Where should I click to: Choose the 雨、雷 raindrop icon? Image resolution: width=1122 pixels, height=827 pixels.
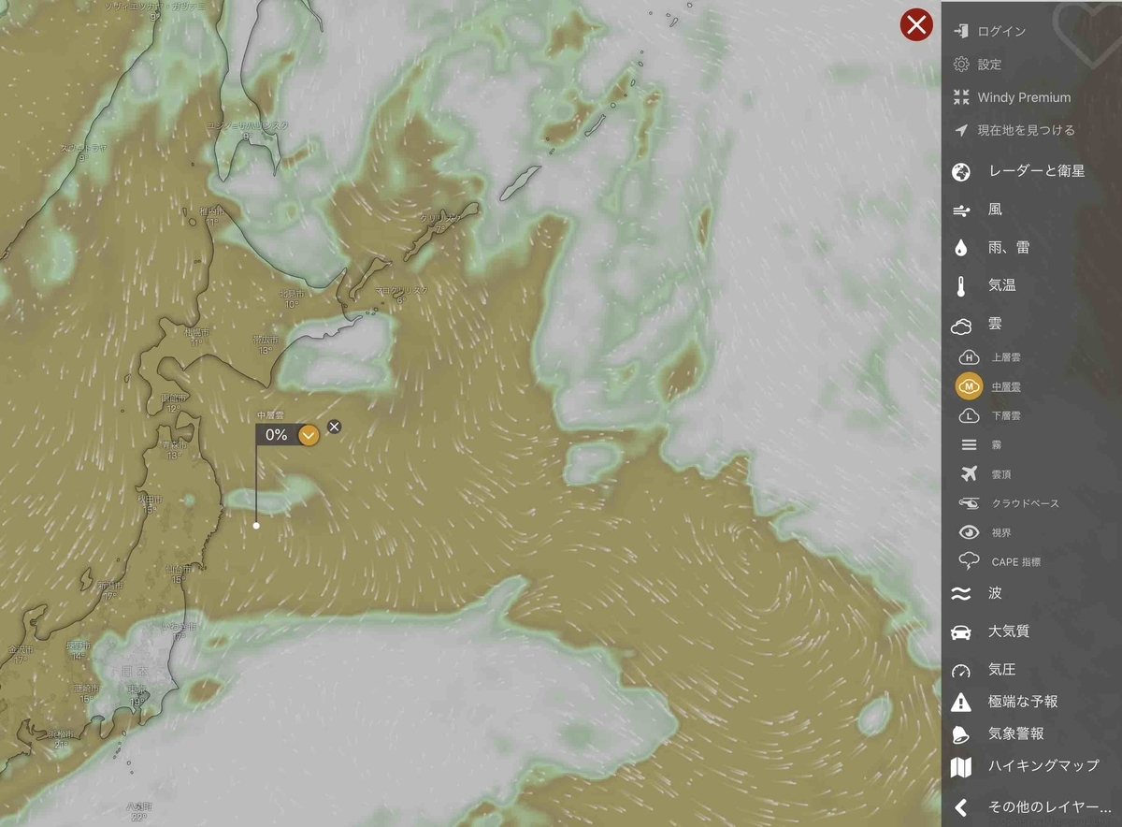[x=960, y=248]
